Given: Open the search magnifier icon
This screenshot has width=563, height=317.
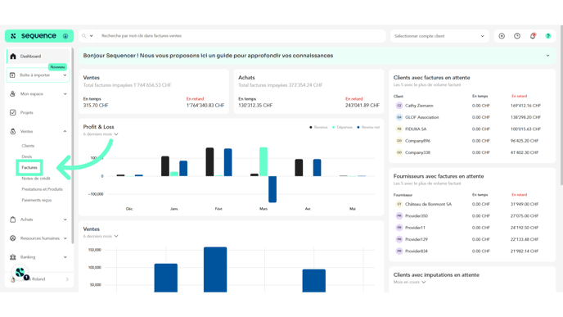Looking at the screenshot, I should click(84, 36).
